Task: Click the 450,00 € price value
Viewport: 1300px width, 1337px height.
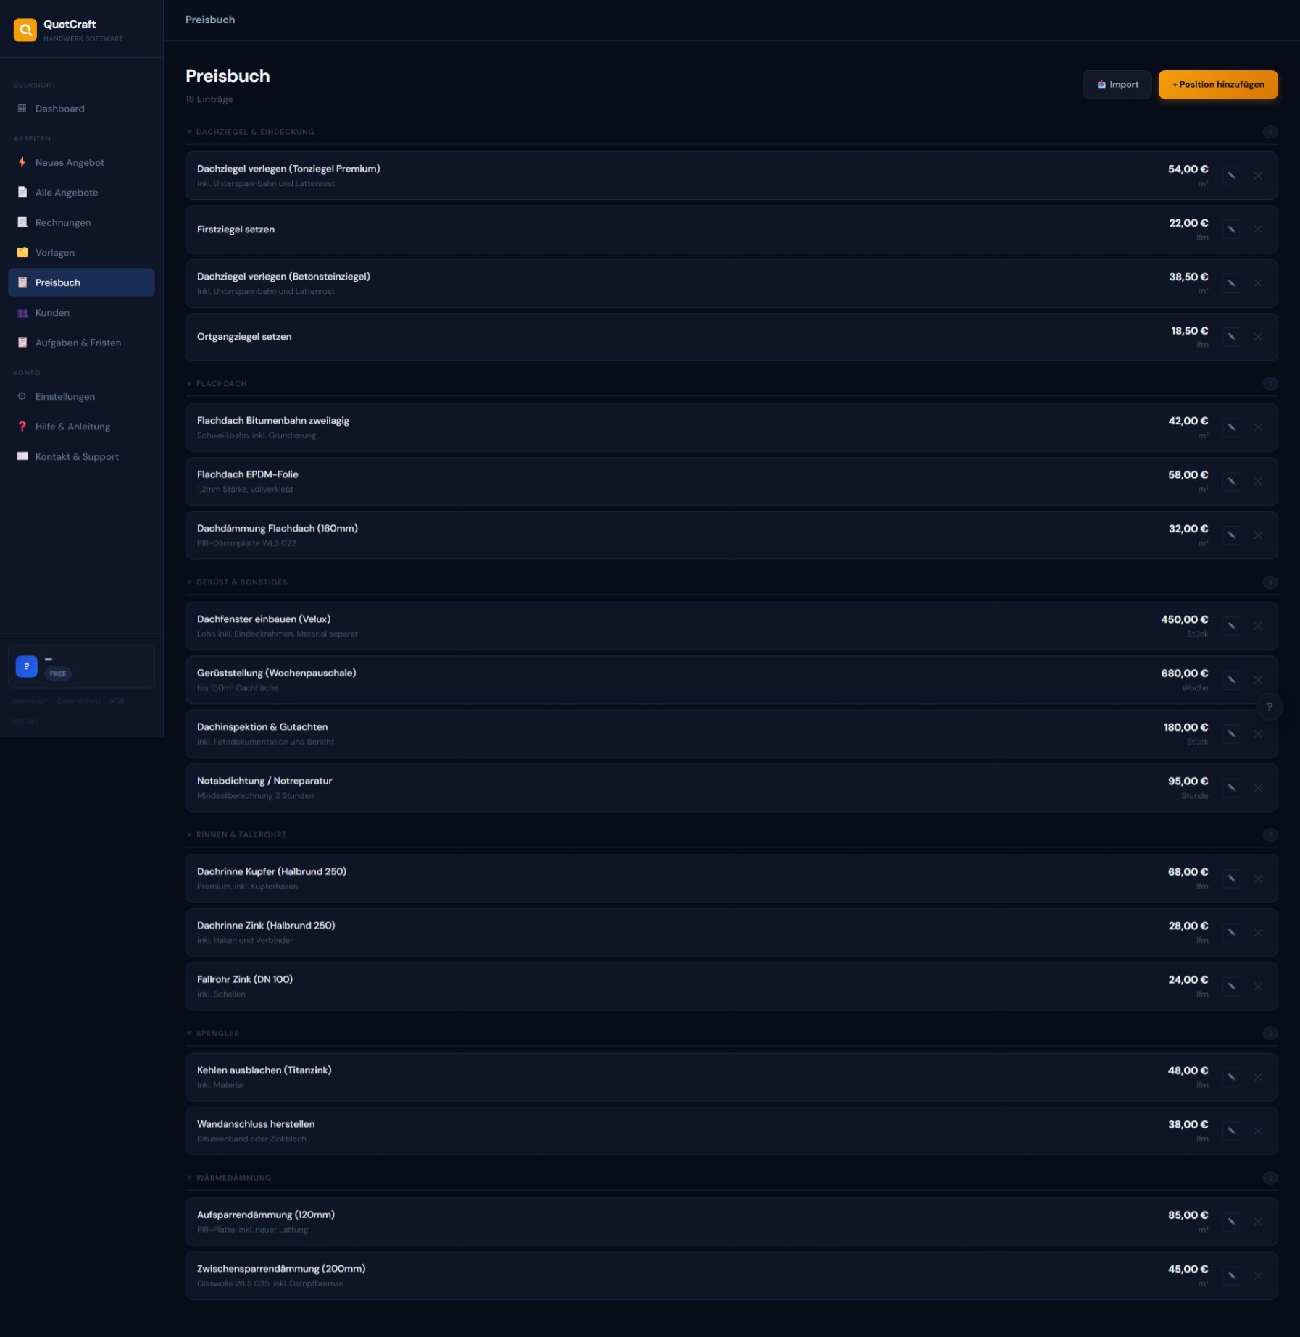Action: point(1184,619)
